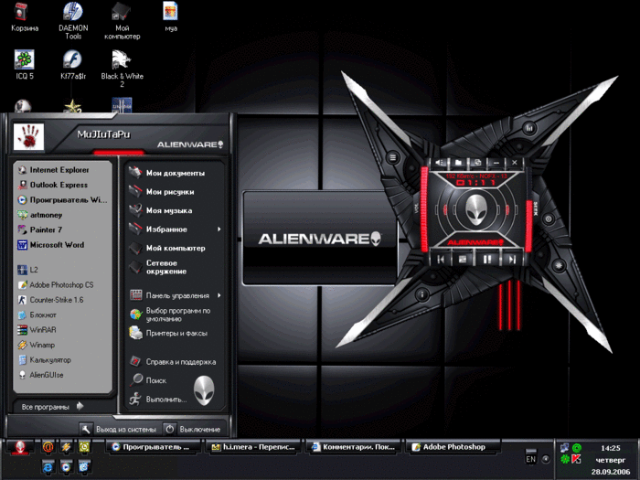Expand the Панель управления submenu arrow

point(219,295)
